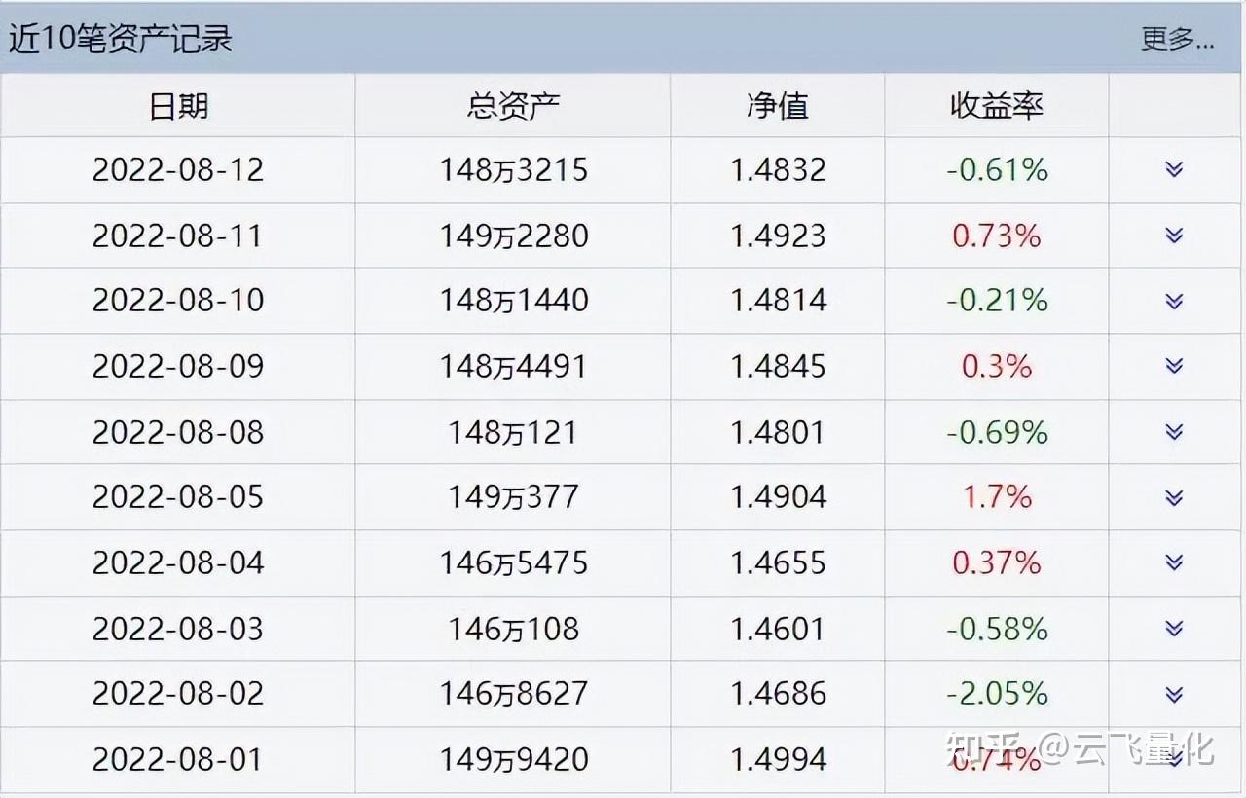Expand details for 2022-08-12 row
The height and width of the screenshot is (798, 1246).
1174,169
